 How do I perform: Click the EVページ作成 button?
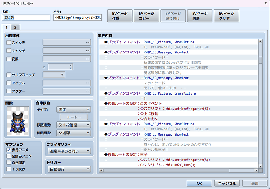coord(120,16)
